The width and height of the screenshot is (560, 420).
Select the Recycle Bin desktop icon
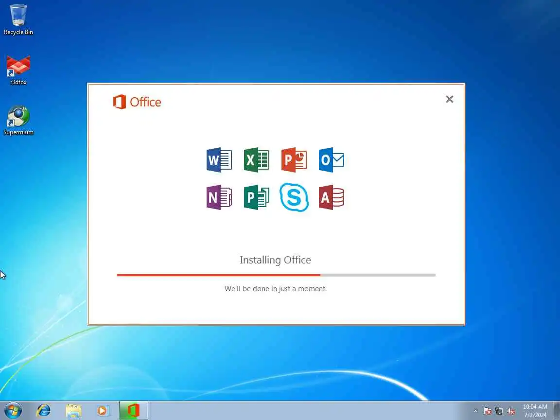18,19
